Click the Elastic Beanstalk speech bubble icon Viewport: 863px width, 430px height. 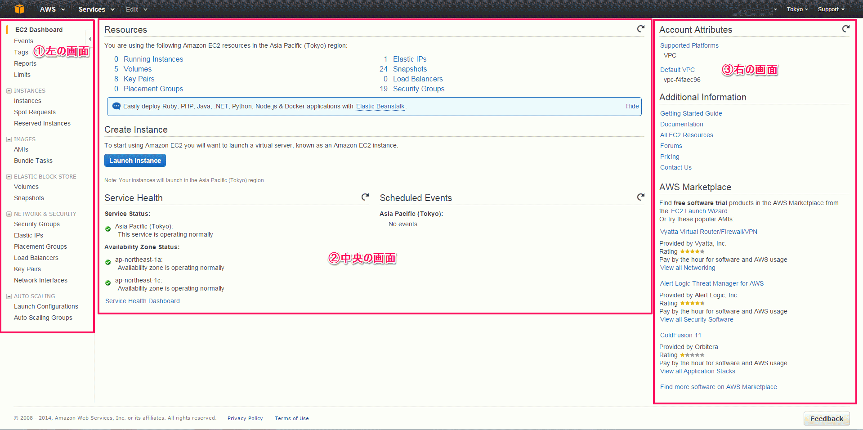pos(116,106)
